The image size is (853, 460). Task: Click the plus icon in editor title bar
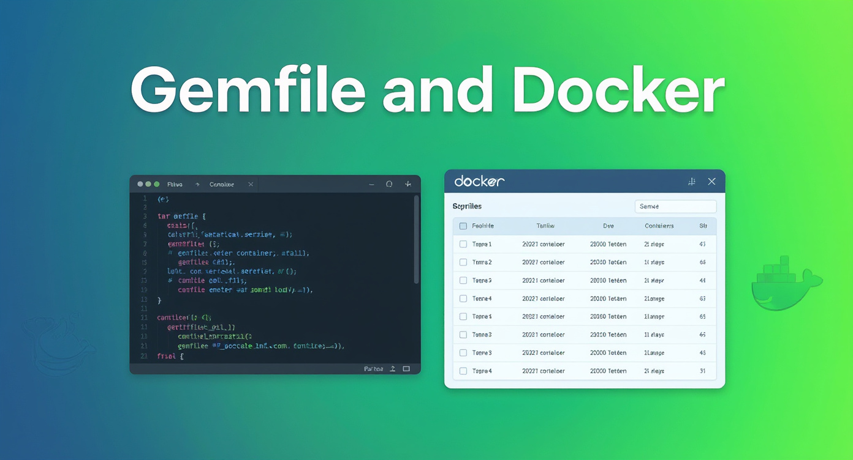pos(408,184)
